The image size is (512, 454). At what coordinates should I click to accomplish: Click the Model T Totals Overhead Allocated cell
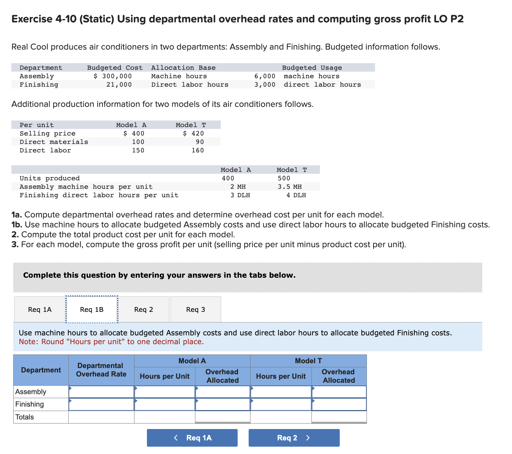339,416
